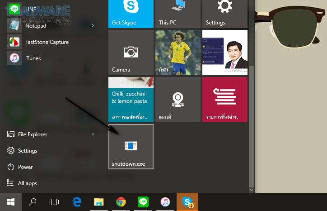Expand the File Explorer jump list arrow
Image resolution: width=327 pixels, height=211 pixels.
coord(93,134)
